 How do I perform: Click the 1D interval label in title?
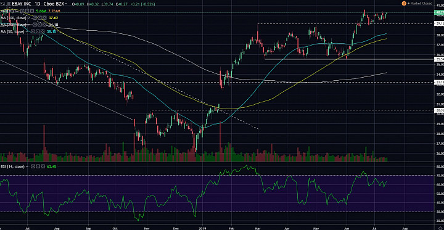38,4
